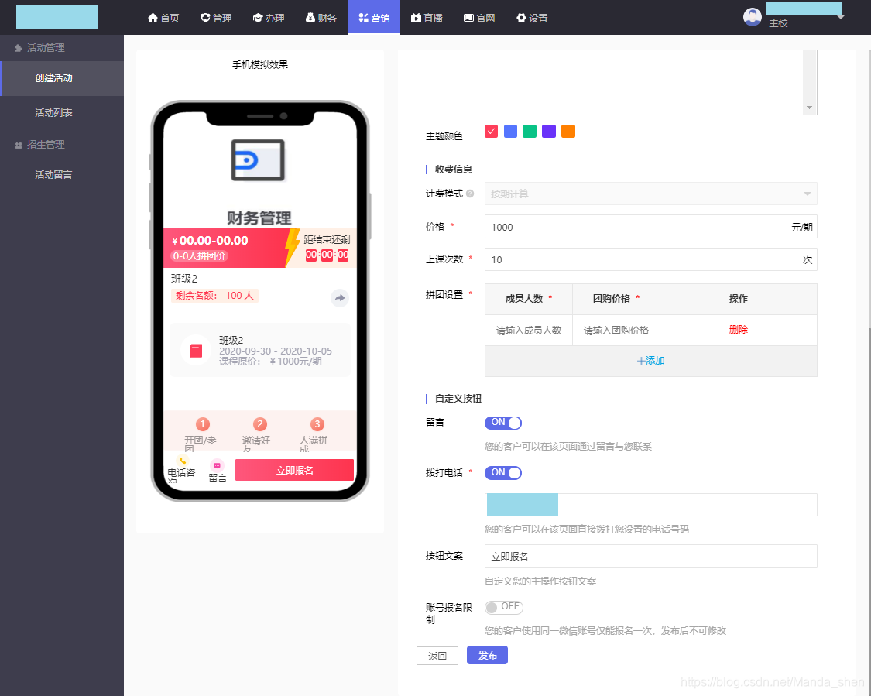Screen dimensions: 871x696
Task: Click the help icon next to 计费模式
Action: (470, 194)
